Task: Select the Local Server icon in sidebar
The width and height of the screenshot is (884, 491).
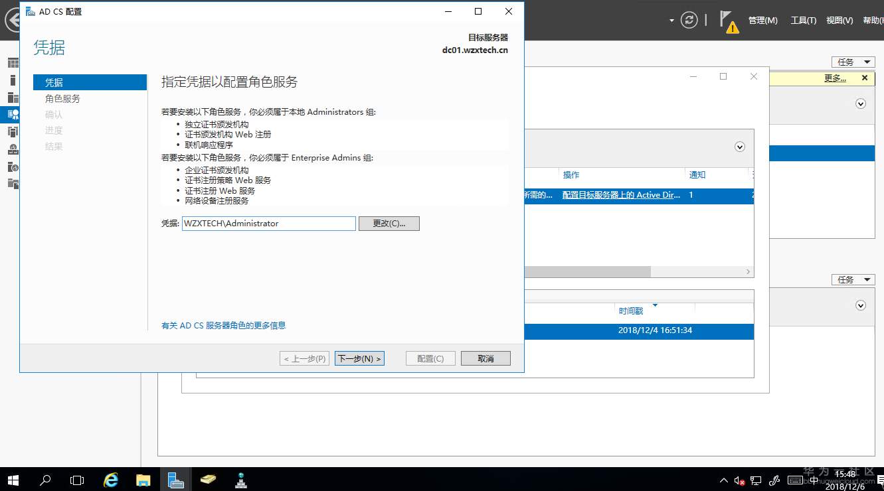Action: click(13, 80)
